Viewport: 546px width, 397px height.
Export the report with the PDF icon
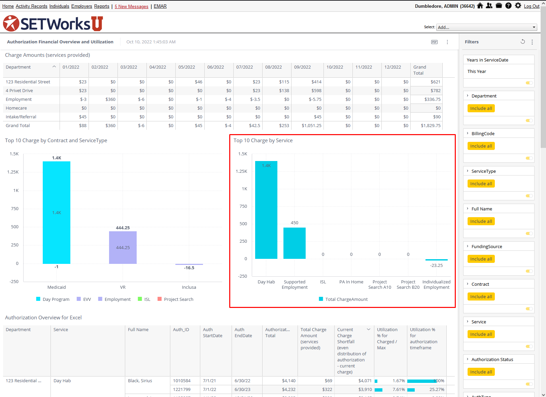coord(434,42)
